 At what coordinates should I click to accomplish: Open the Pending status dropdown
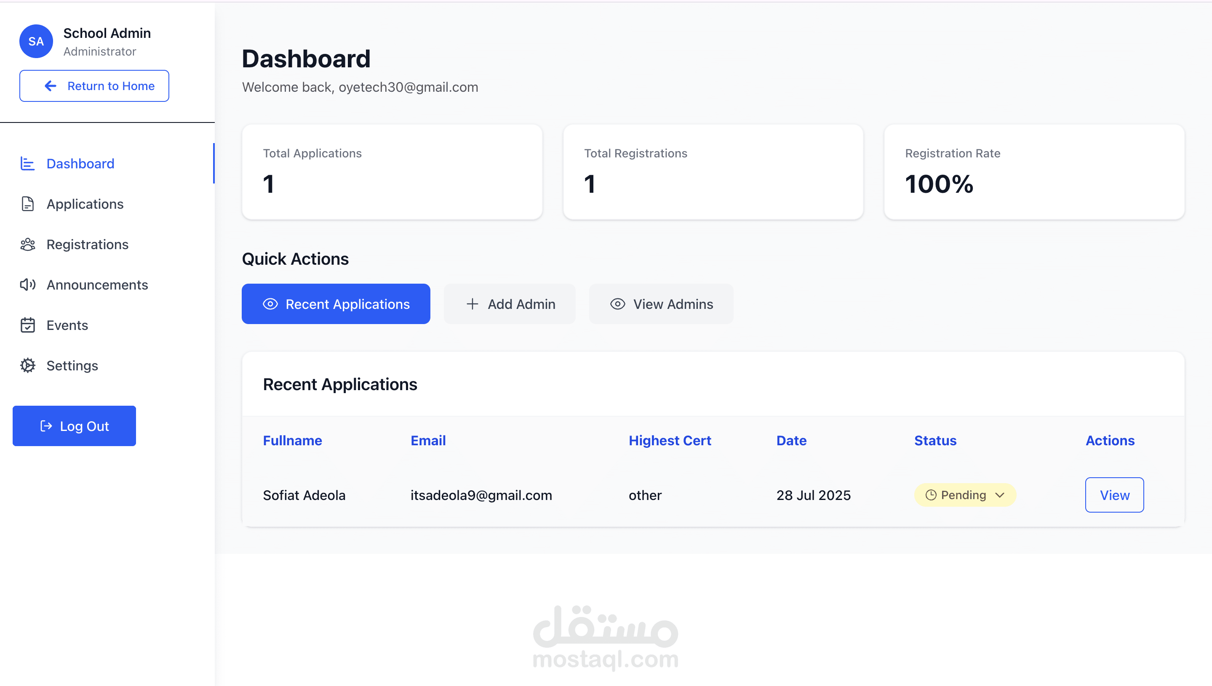965,495
